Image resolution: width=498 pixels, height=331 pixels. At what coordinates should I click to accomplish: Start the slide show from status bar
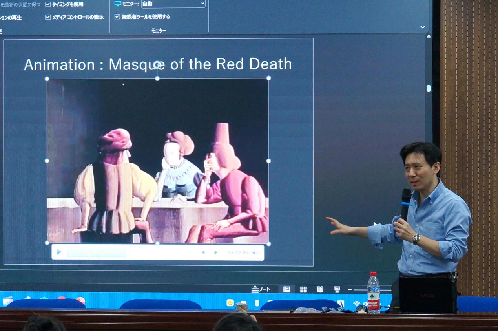(x=337, y=289)
